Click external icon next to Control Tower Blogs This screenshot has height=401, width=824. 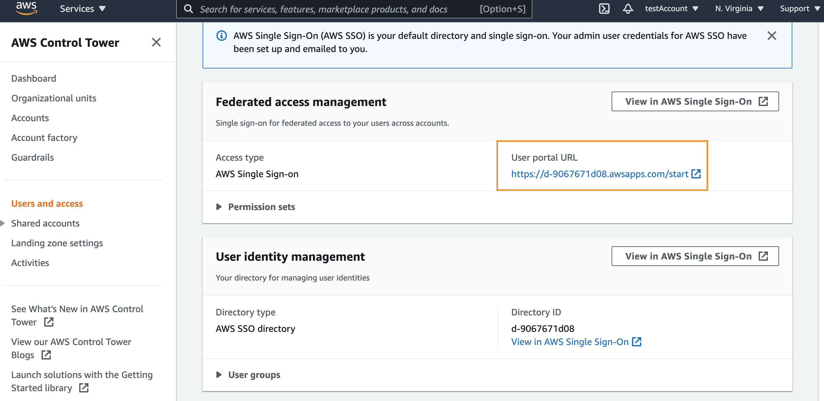46,355
